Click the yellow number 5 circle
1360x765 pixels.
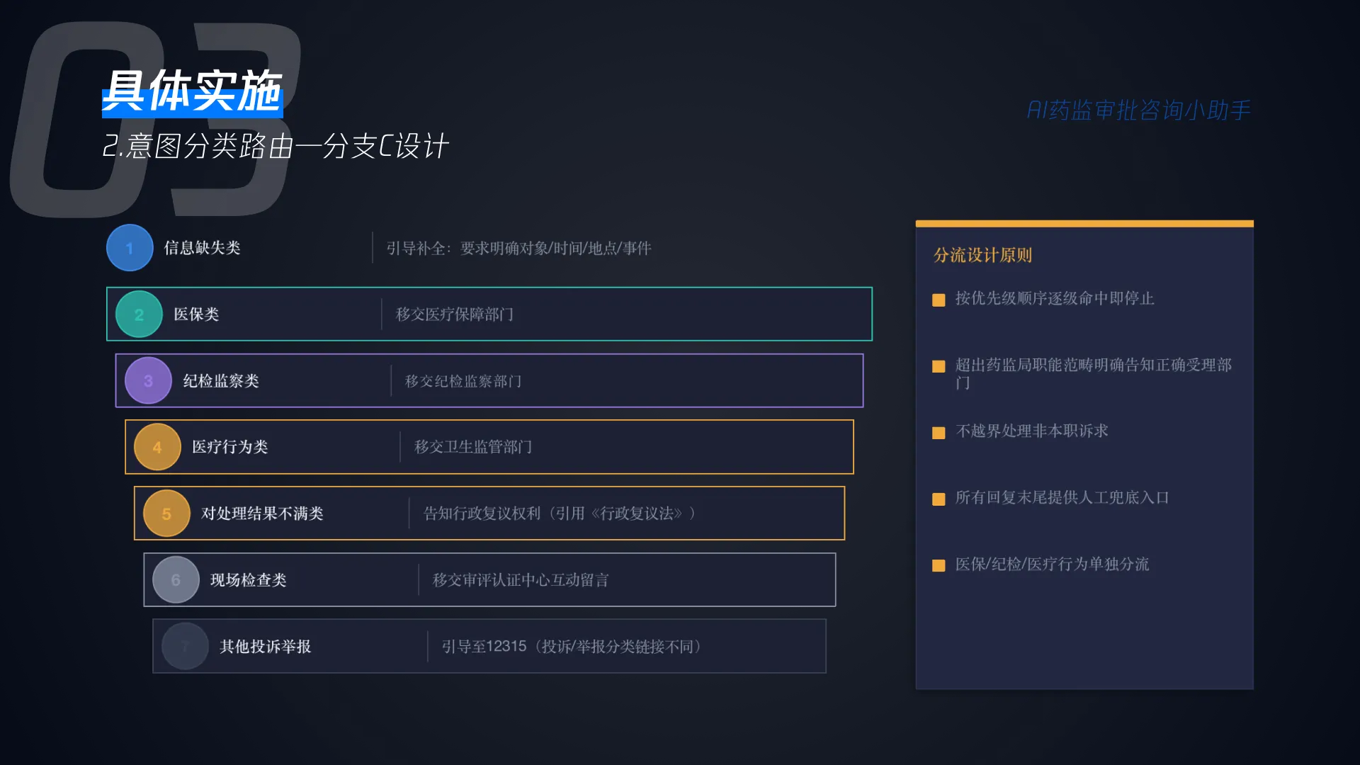pos(166,514)
